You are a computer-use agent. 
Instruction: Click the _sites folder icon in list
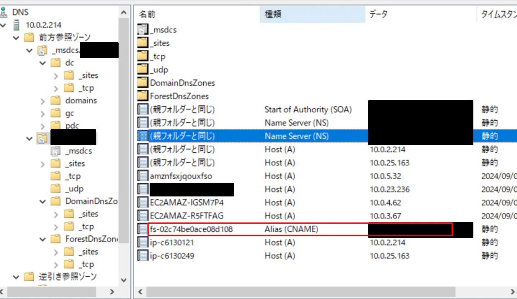click(143, 43)
